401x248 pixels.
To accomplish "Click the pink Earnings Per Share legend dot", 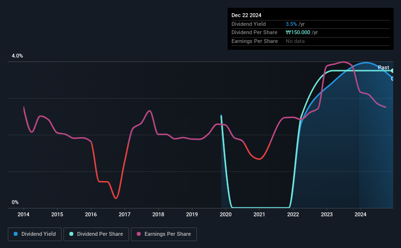I will tap(139, 234).
